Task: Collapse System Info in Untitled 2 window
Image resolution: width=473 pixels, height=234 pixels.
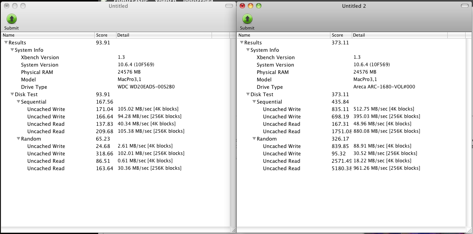Action: tap(248, 50)
